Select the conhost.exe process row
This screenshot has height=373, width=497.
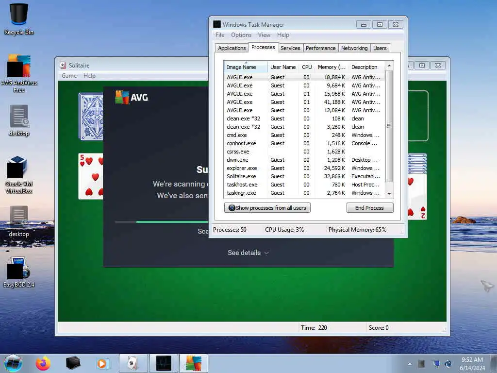click(x=304, y=143)
